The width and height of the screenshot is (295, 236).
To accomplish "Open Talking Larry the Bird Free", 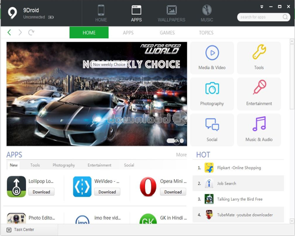I will click(x=240, y=199).
